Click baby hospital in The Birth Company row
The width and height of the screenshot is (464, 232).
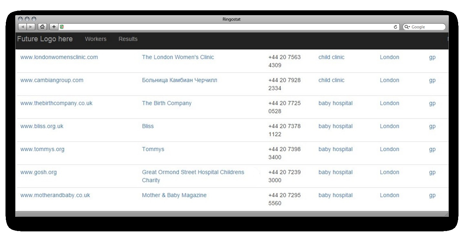(x=335, y=103)
